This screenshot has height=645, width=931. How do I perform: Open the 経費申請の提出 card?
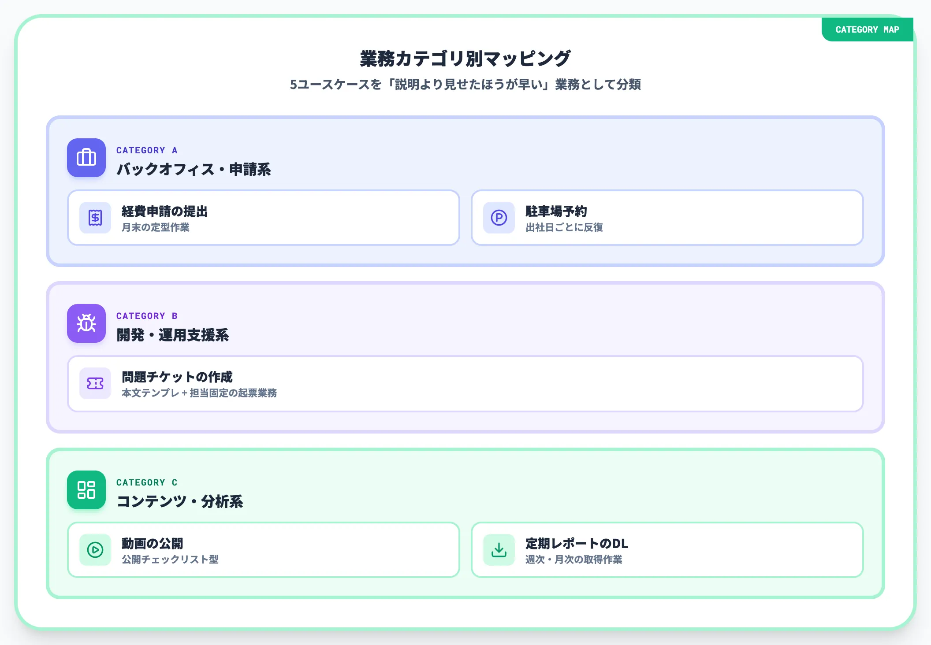point(264,218)
